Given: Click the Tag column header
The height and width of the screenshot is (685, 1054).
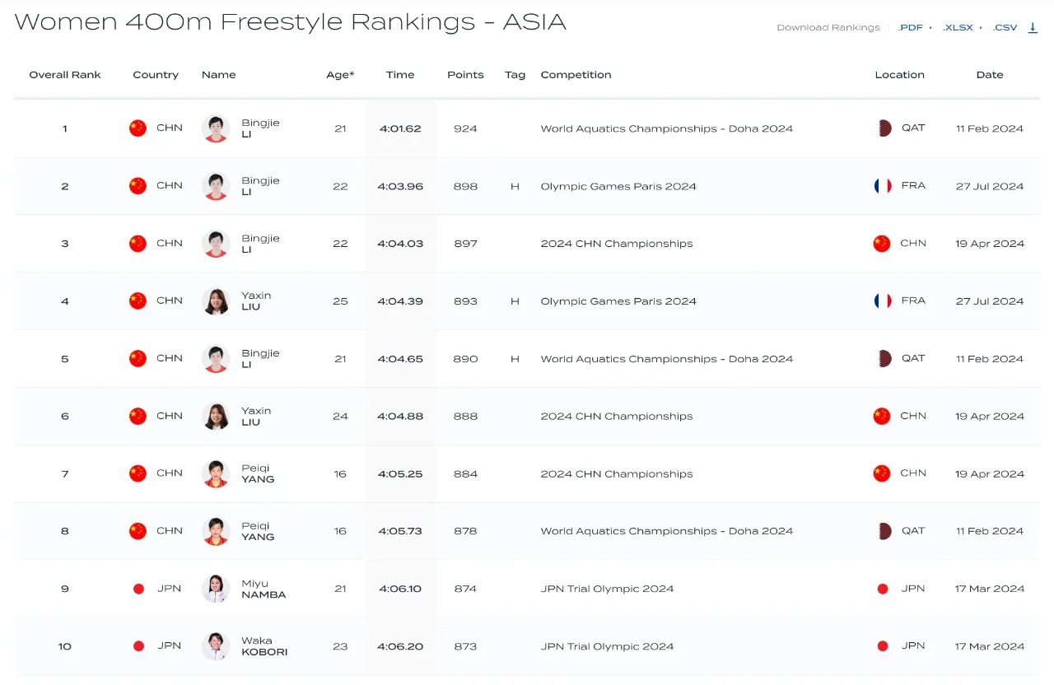Looking at the screenshot, I should 515,75.
